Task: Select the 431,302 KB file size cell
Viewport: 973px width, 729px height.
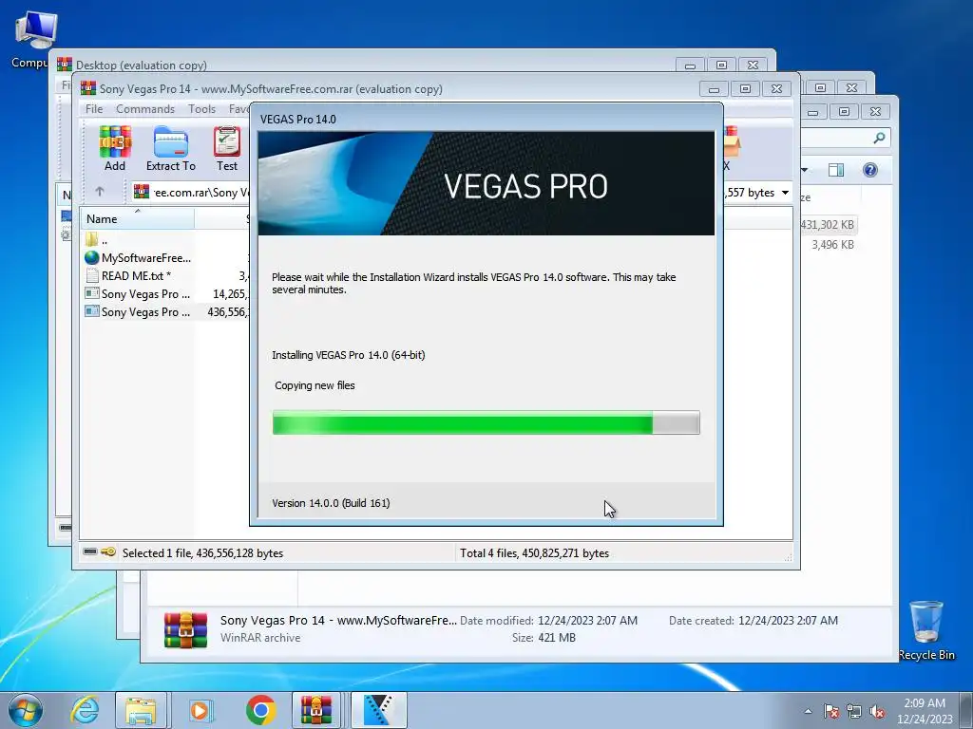Action: coord(827,225)
